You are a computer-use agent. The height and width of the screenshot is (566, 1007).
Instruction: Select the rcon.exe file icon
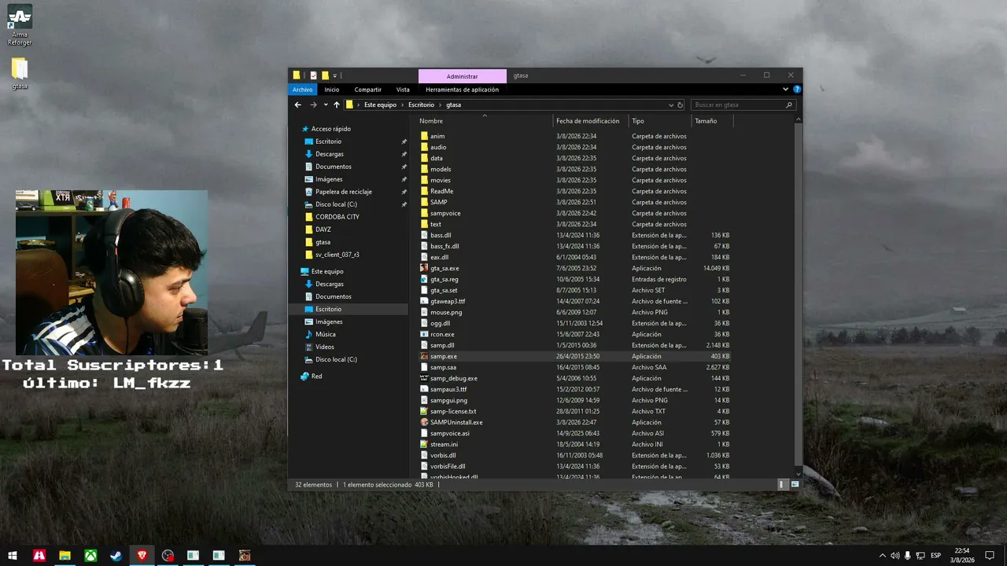tap(424, 334)
